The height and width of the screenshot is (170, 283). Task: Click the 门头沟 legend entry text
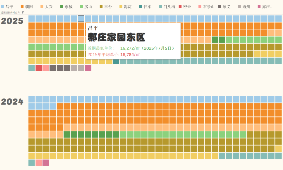[169, 7]
